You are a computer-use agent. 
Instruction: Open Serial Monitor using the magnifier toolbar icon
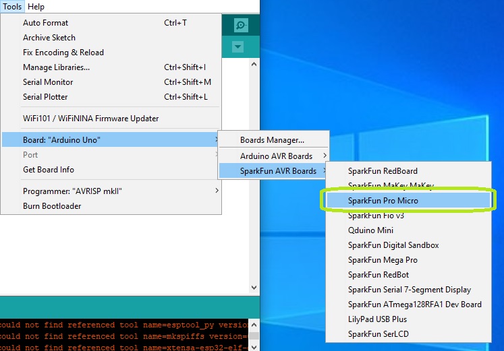(240, 26)
